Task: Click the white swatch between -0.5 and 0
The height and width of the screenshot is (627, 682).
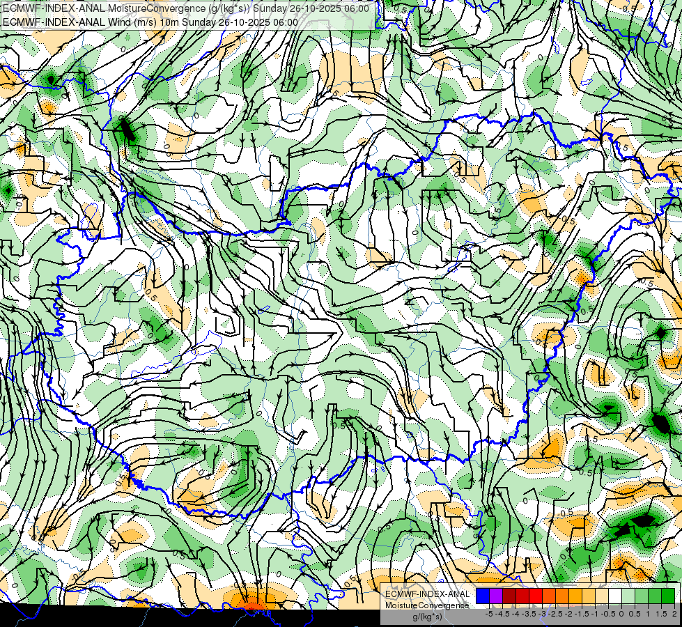Action: click(615, 596)
